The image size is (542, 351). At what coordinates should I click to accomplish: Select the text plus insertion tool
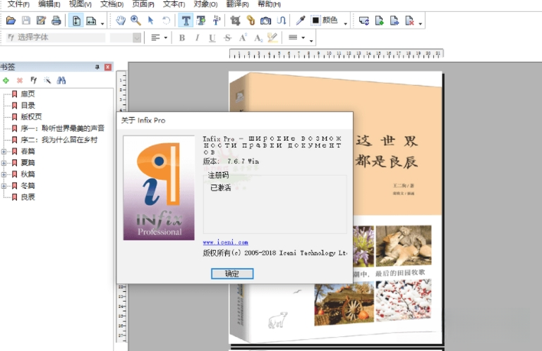point(217,20)
